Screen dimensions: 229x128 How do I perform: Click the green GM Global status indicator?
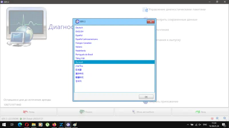pos(21,119)
